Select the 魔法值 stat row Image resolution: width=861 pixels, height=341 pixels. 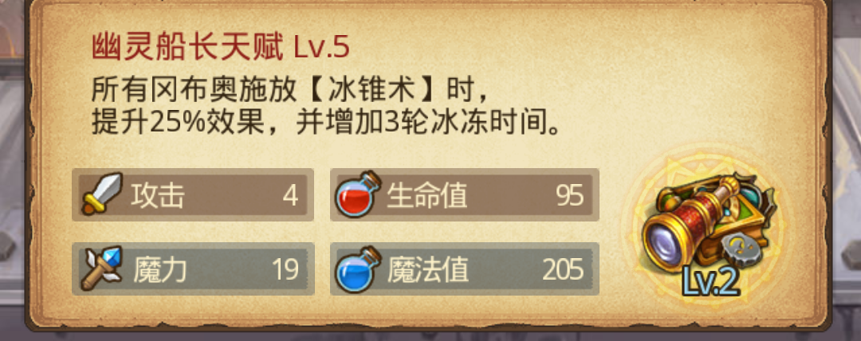pyautogui.click(x=465, y=269)
